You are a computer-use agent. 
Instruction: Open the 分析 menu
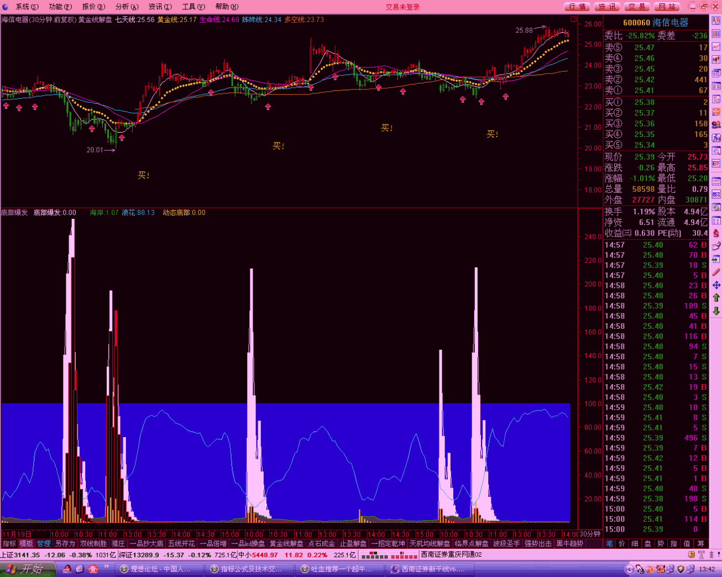point(127,7)
